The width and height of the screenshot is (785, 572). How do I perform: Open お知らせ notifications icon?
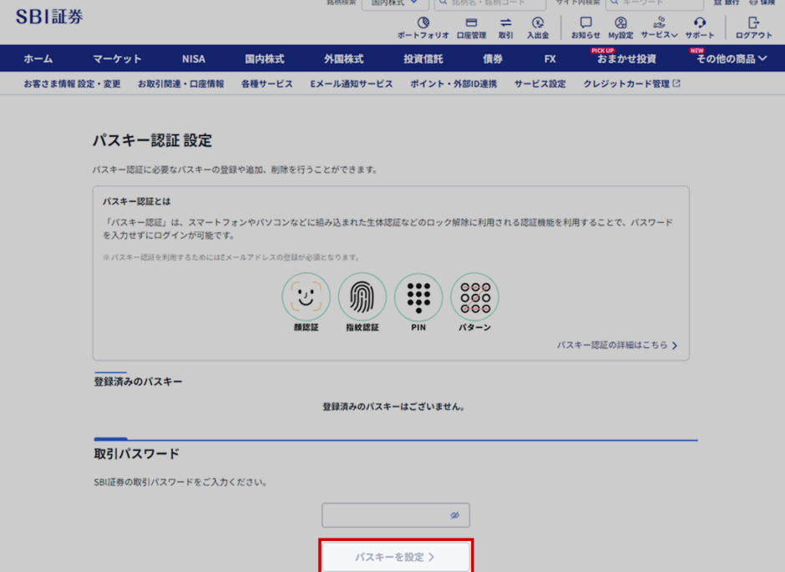click(585, 28)
